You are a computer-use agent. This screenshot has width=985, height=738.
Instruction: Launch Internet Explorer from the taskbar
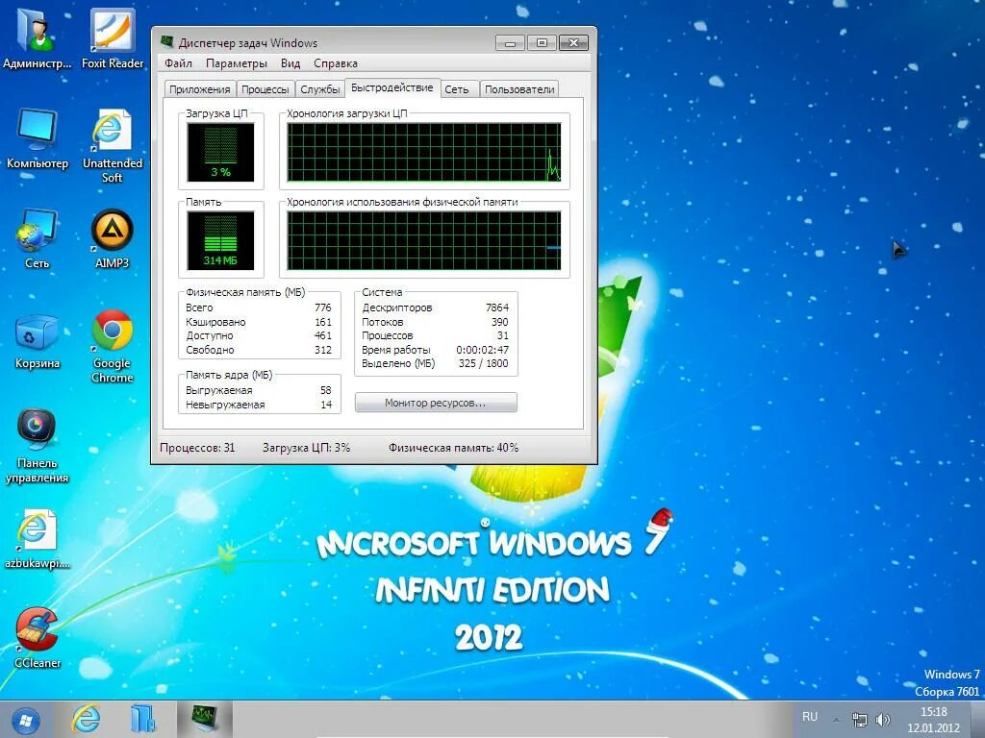pyautogui.click(x=86, y=719)
